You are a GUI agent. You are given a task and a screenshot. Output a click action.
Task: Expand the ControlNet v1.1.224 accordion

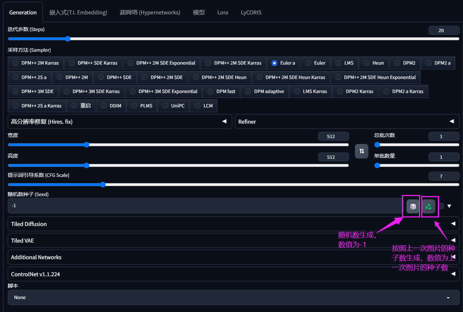(233, 274)
